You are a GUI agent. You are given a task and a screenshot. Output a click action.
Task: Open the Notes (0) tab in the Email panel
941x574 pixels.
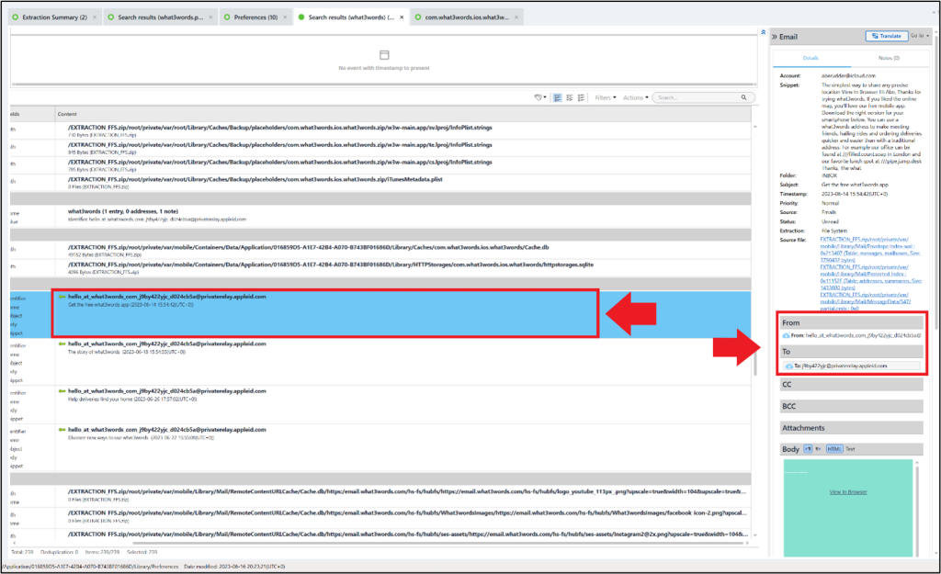(887, 57)
